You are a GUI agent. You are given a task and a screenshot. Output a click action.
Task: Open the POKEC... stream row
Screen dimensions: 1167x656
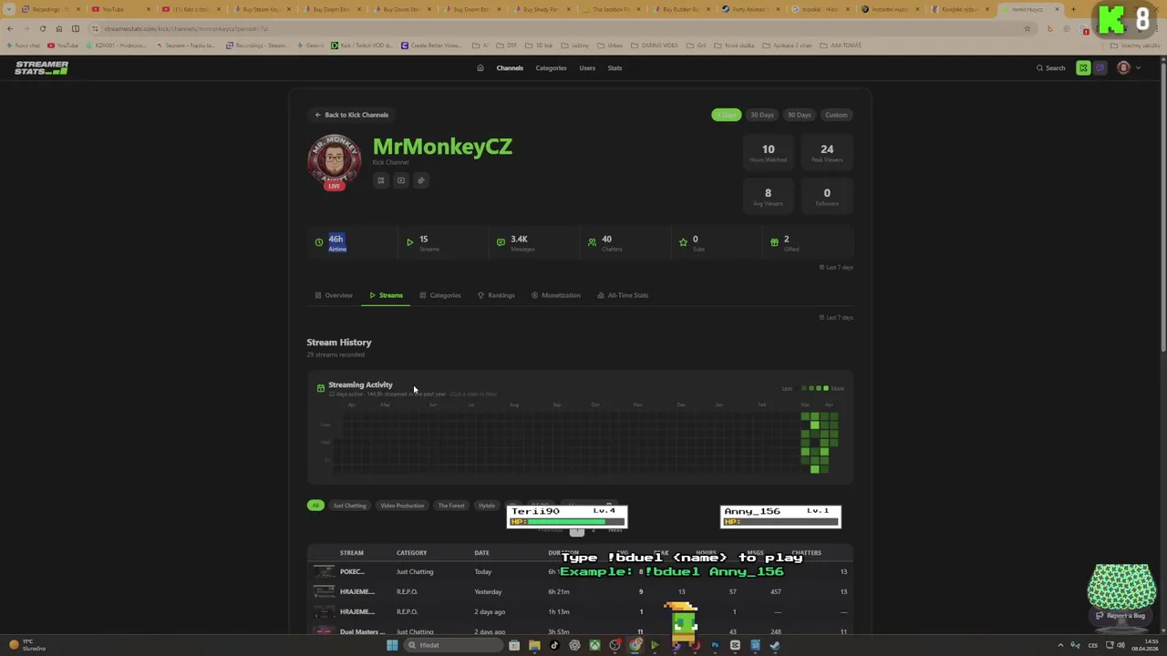click(580, 572)
